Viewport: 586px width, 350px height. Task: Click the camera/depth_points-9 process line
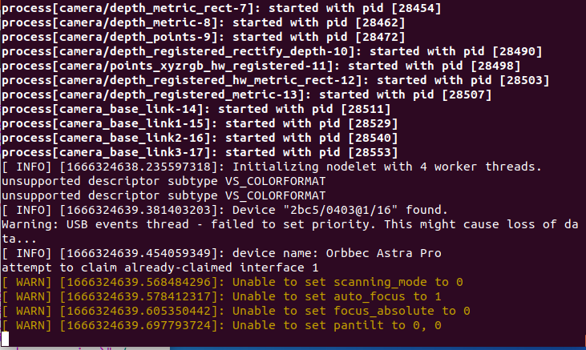(x=204, y=37)
